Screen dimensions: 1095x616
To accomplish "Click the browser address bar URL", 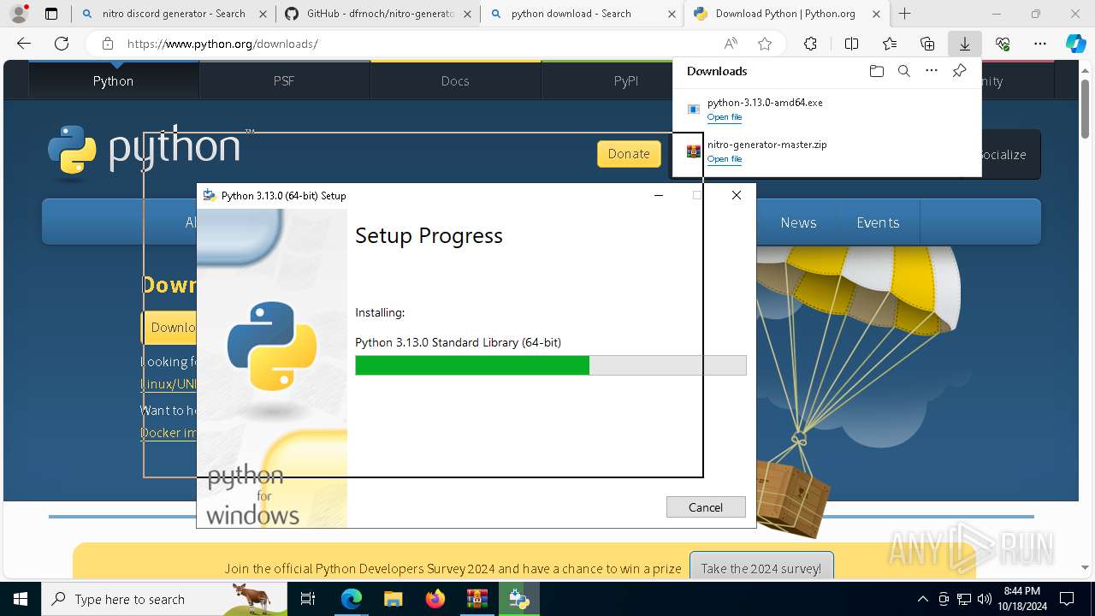I will tap(222, 44).
